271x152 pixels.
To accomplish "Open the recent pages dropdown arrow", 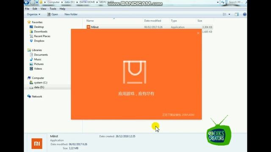I will [37, 3].
